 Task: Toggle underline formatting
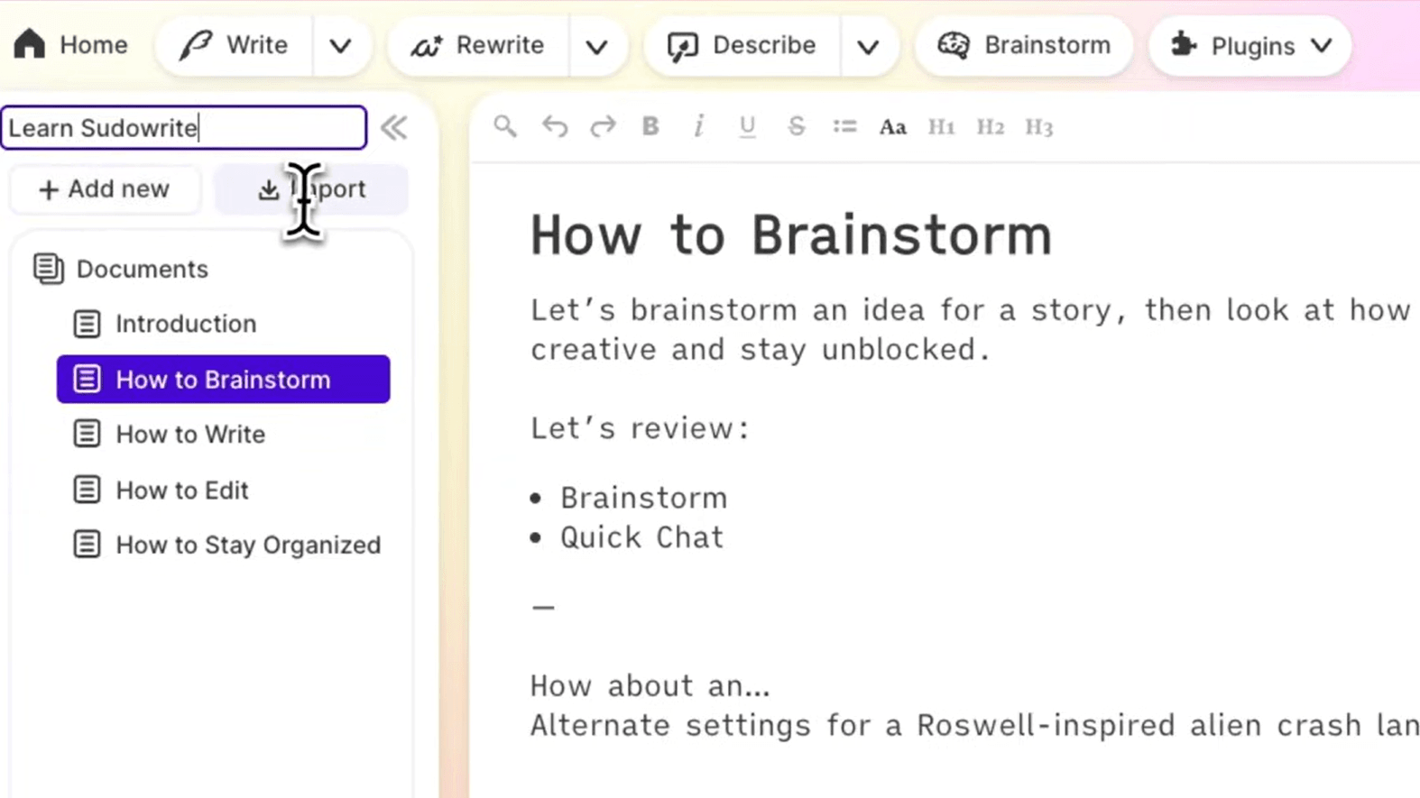click(747, 126)
